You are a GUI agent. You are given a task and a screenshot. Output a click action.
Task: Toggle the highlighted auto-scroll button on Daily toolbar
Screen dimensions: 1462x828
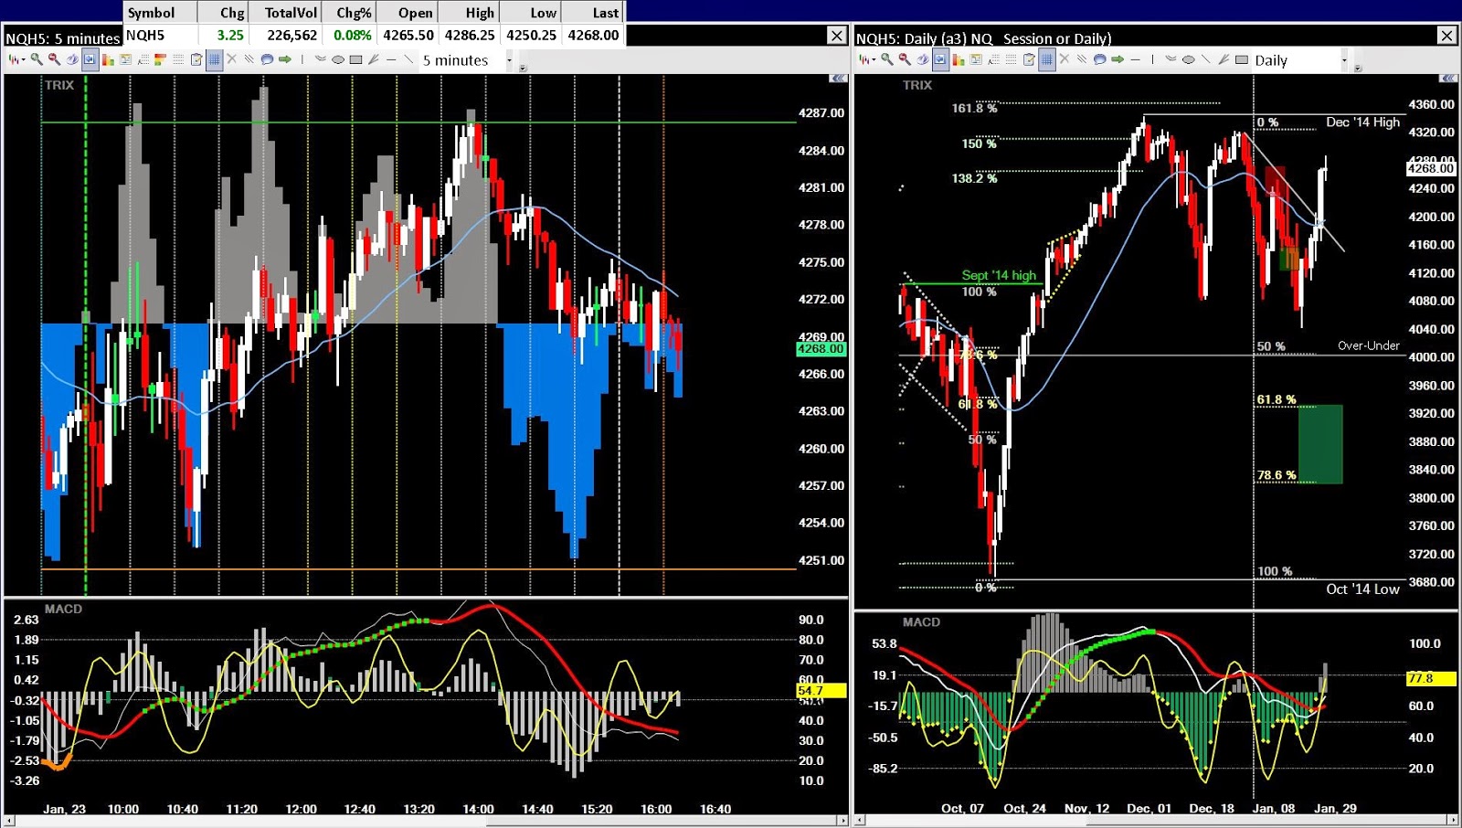pyautogui.click(x=940, y=59)
